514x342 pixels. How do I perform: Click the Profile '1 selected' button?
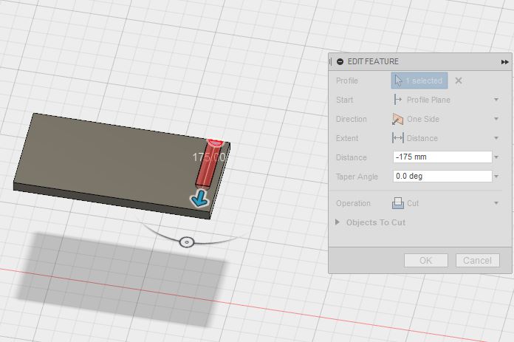click(x=419, y=81)
